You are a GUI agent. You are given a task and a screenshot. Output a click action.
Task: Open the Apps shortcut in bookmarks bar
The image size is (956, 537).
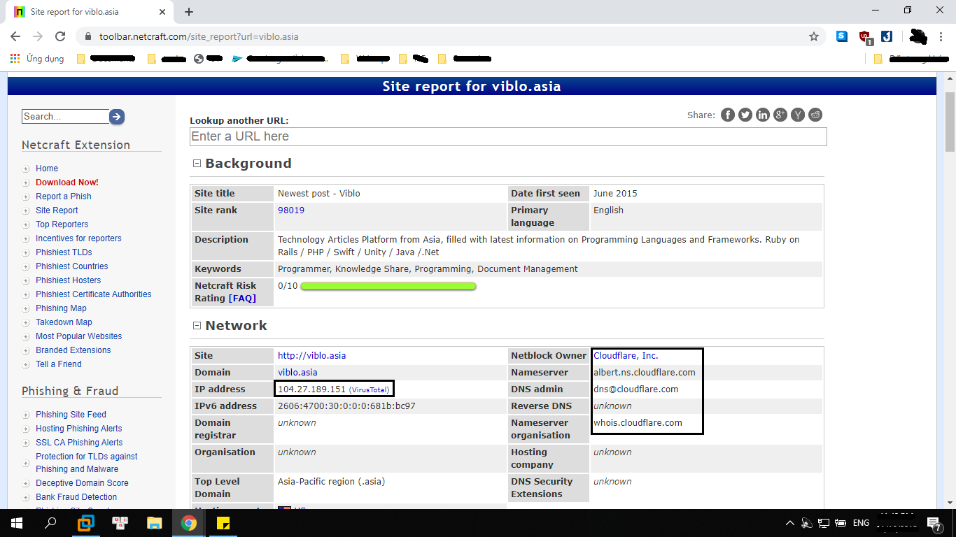pos(37,59)
